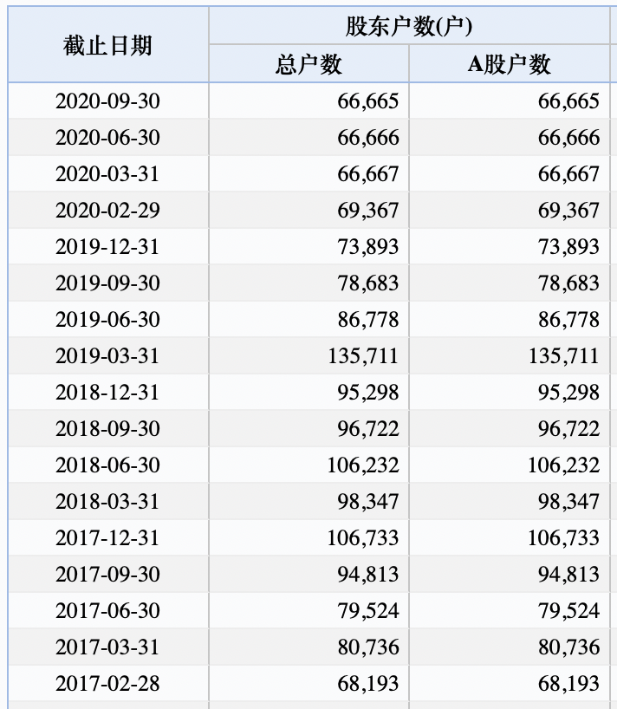Click A股户数 value for 2017-12-31
Image resolution: width=617 pixels, height=709 pixels.
click(x=563, y=538)
